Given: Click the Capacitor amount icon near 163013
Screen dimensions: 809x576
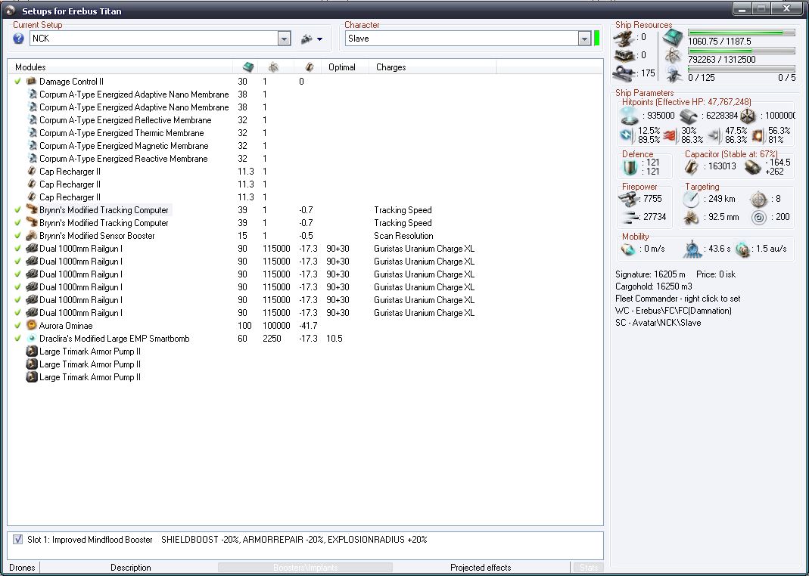Looking at the screenshot, I should coord(692,167).
